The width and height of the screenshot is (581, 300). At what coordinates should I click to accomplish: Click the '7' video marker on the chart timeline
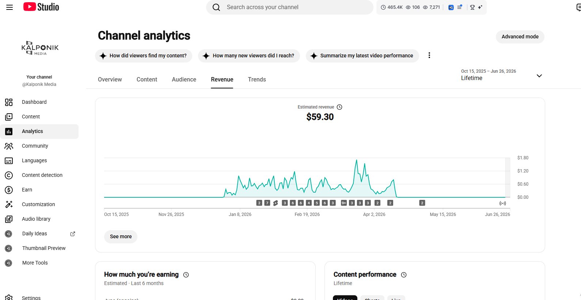point(267,203)
